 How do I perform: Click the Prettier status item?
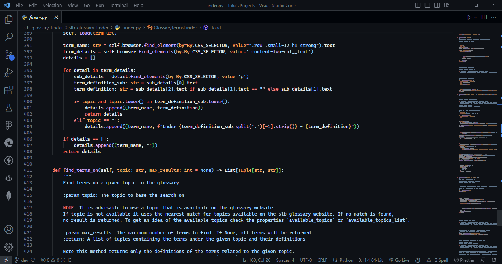[x=464, y=260]
